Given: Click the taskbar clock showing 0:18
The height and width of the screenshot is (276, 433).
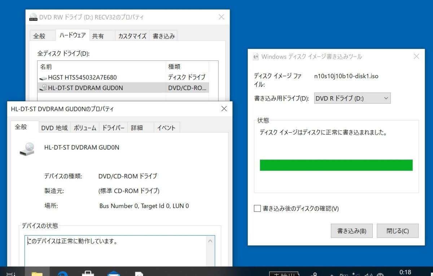Looking at the screenshot, I should tap(406, 272).
